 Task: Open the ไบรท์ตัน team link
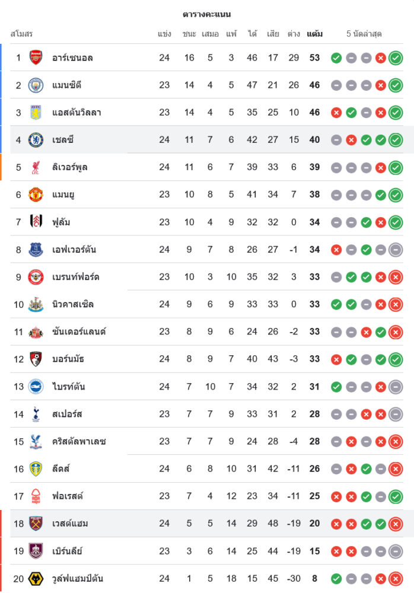pos(69,387)
